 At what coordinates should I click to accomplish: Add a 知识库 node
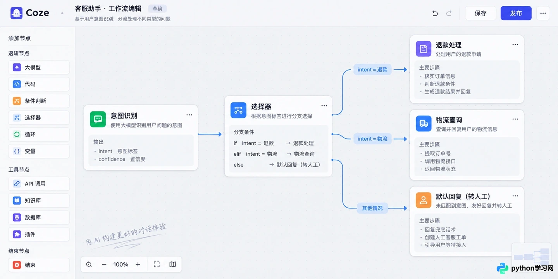pyautogui.click(x=39, y=201)
